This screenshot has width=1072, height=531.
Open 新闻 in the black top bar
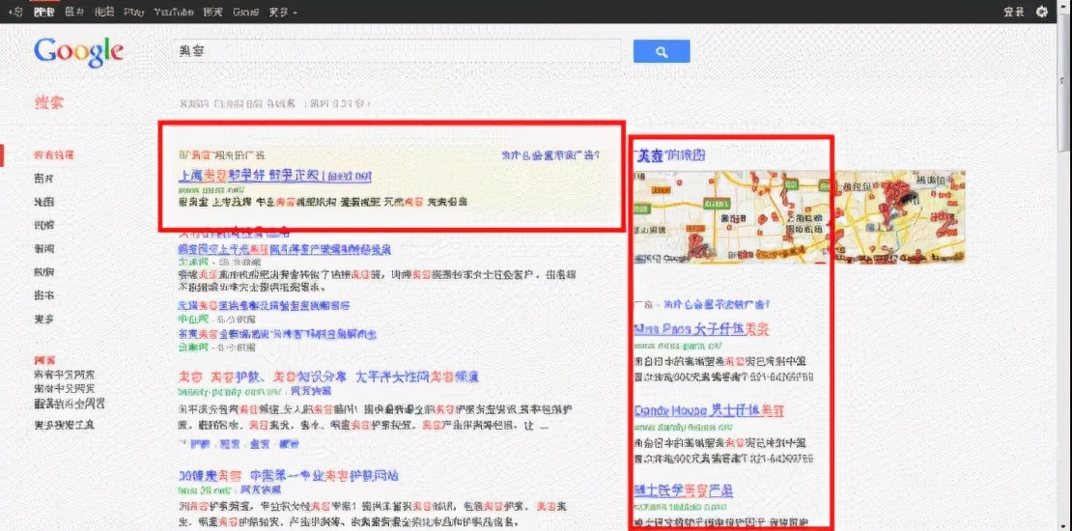(212, 13)
